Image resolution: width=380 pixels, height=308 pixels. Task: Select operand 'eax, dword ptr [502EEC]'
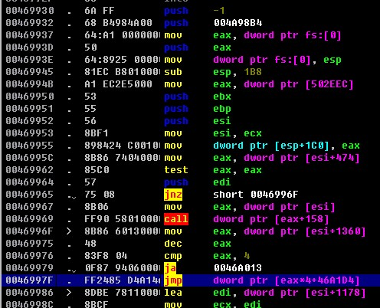pos(283,84)
